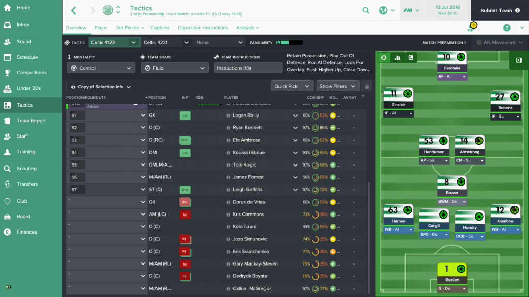Image resolution: width=529 pixels, height=297 pixels.
Task: Click the tactic familiarity progress bar
Action: coord(289,43)
